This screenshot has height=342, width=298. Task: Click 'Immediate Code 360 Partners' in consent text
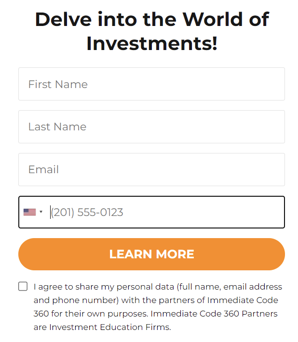(x=214, y=314)
